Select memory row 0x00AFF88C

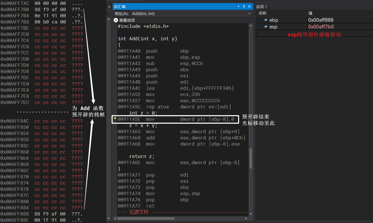click(x=42, y=220)
